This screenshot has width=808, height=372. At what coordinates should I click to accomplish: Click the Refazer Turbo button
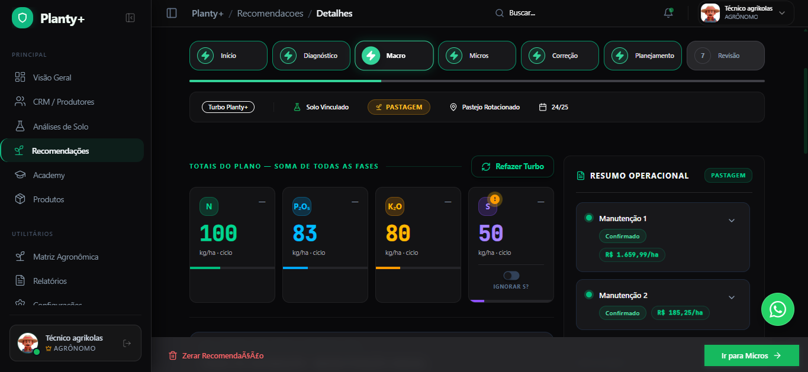pyautogui.click(x=512, y=167)
